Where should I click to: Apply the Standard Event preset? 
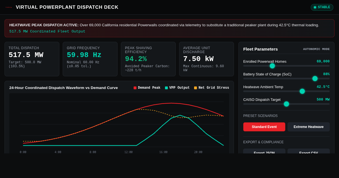pyautogui.click(x=264, y=127)
